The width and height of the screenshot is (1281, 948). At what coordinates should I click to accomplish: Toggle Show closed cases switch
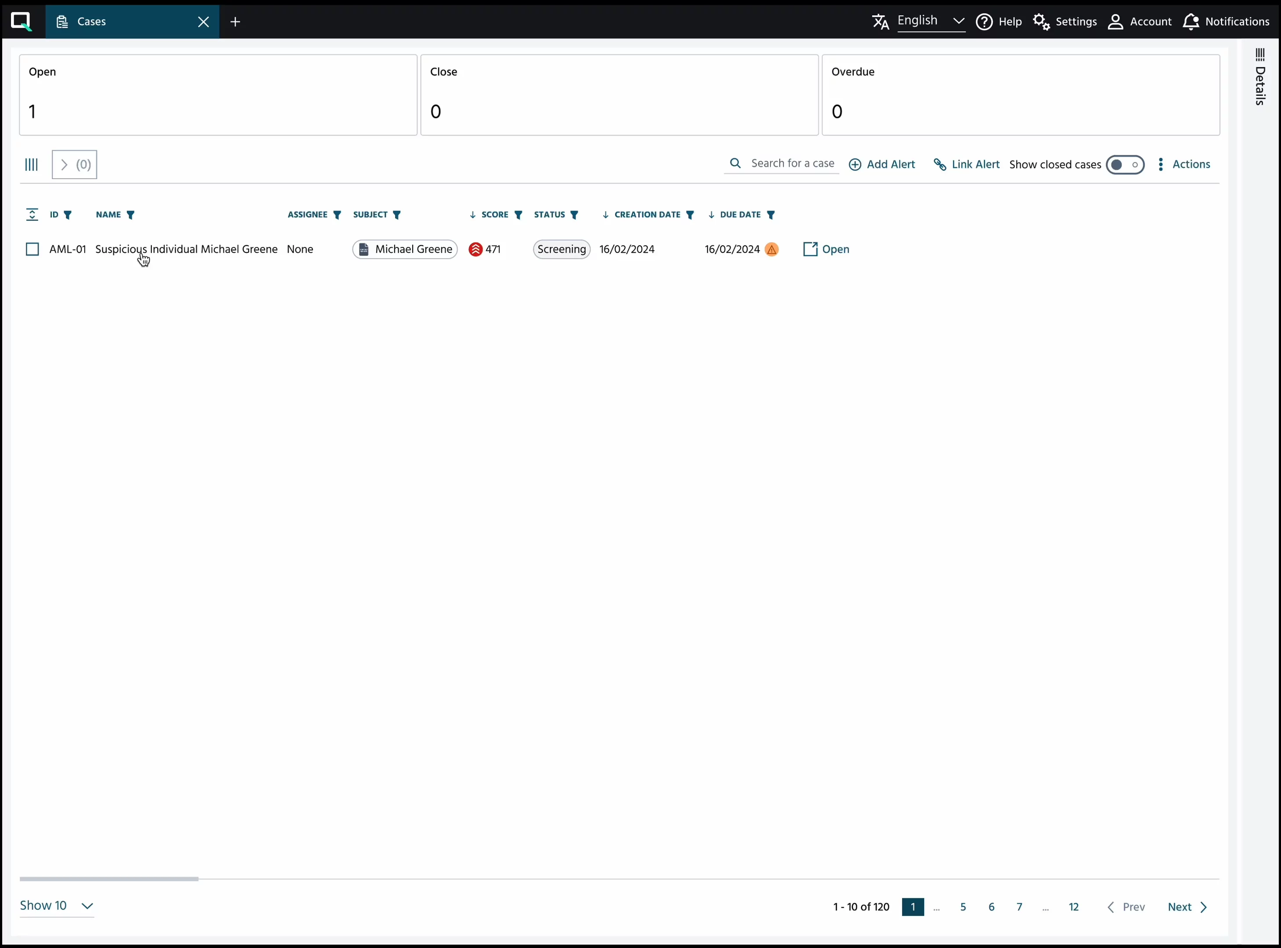tap(1125, 165)
